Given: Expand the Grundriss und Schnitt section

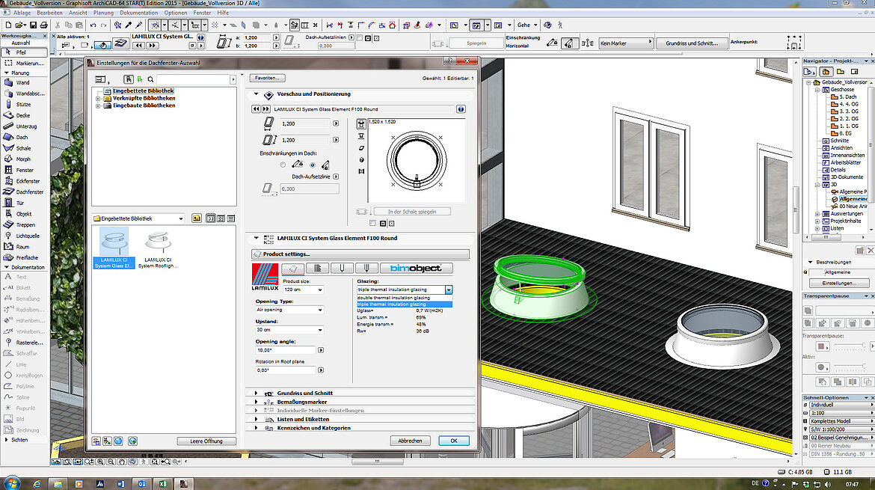Looking at the screenshot, I should click(x=304, y=393).
